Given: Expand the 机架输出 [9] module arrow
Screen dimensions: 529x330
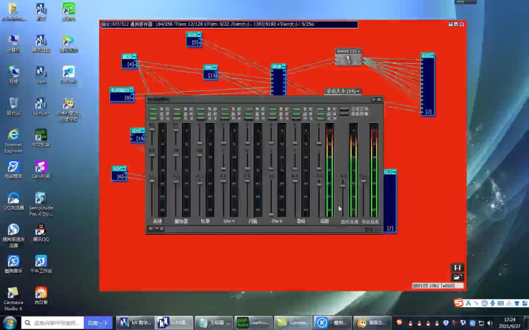Looking at the screenshot, I should point(131,90).
